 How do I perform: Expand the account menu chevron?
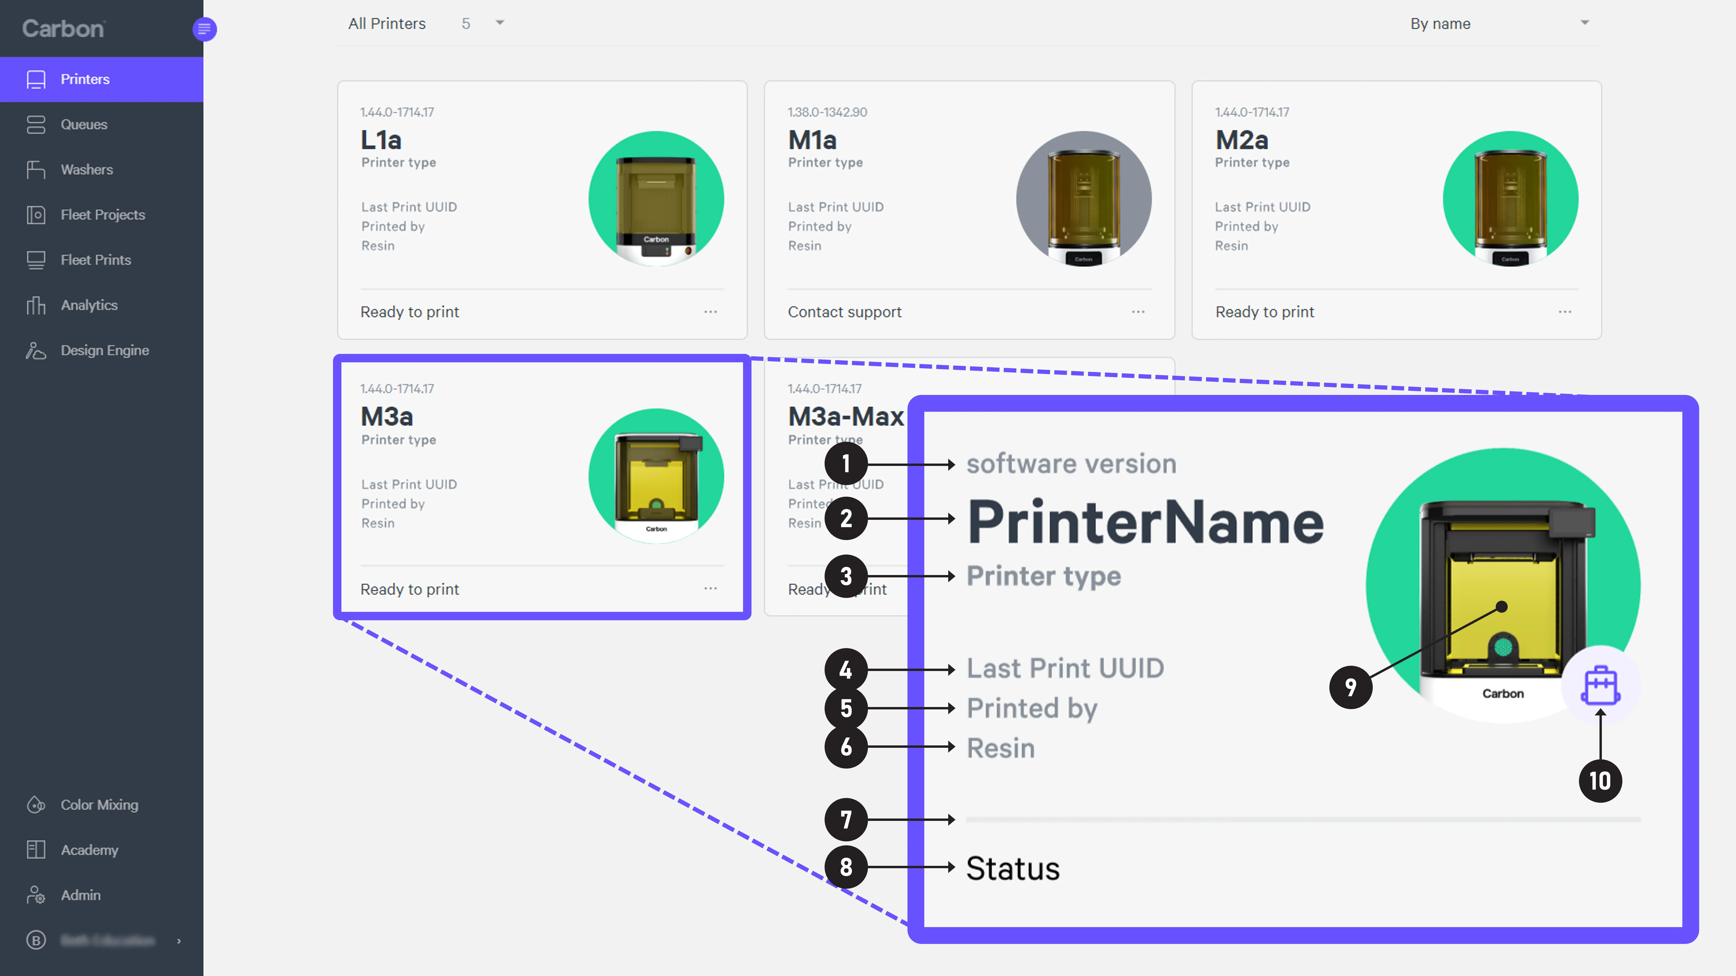(x=179, y=941)
